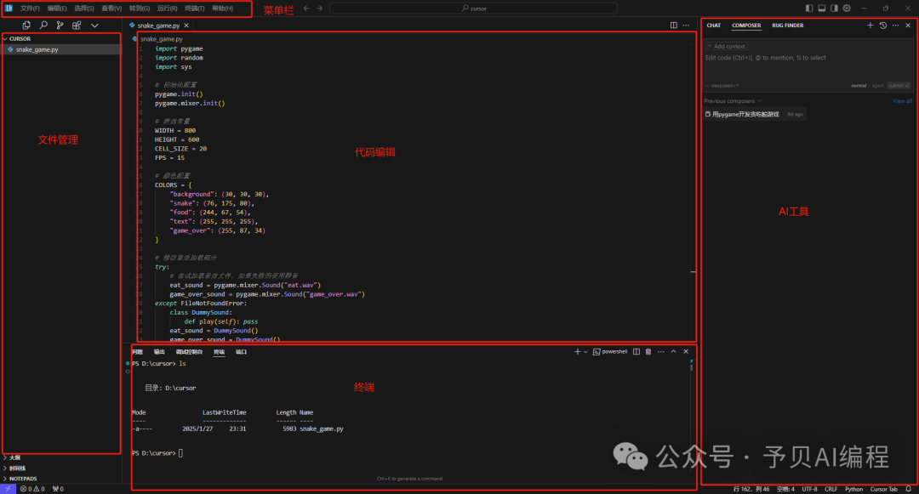Open composer history clock icon

point(883,26)
